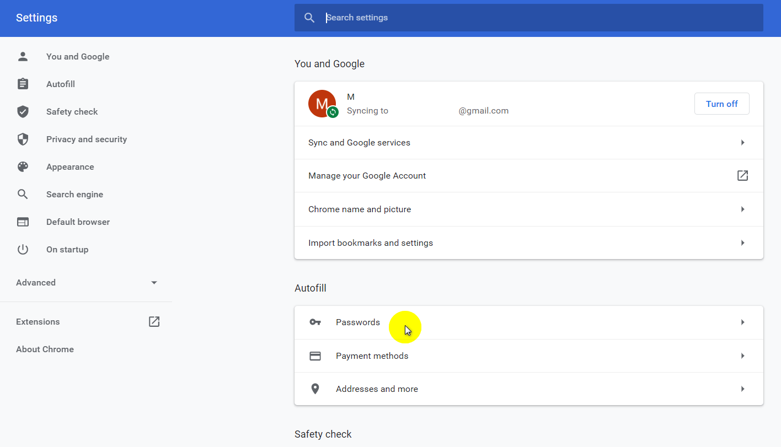Open the You and Google section
Image resolution: width=781 pixels, height=447 pixels.
pos(78,56)
